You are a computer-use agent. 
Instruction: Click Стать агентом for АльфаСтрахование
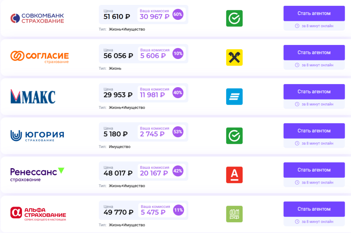[314, 209]
